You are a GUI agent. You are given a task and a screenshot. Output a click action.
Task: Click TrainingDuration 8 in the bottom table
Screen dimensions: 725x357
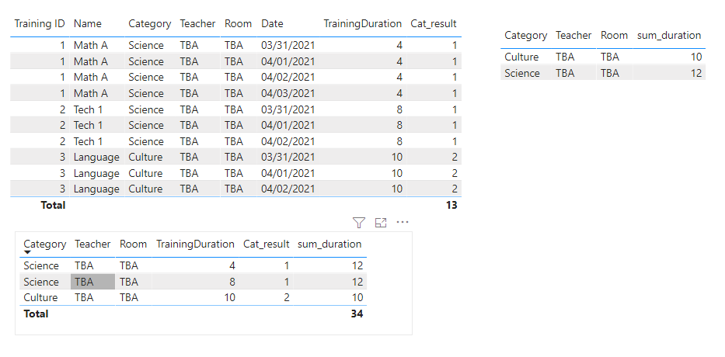[232, 282]
